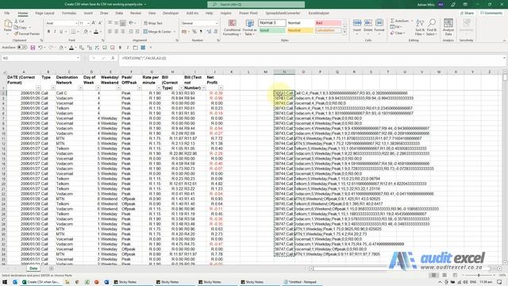Image resolution: width=508 pixels, height=286 pixels.
Task: Toggle Italic formatting in Font group
Action: (55, 32)
